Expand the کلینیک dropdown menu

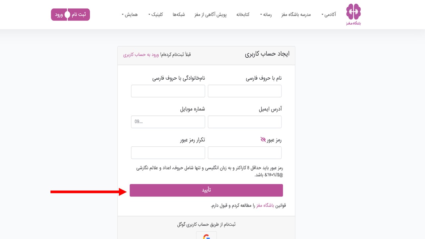pos(155,15)
